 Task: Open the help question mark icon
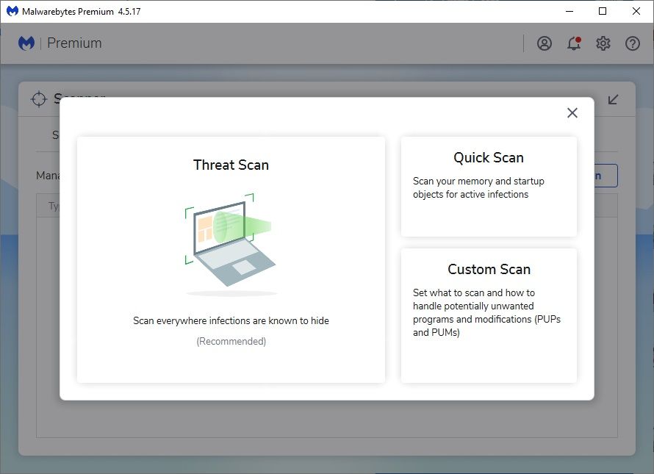tap(632, 43)
